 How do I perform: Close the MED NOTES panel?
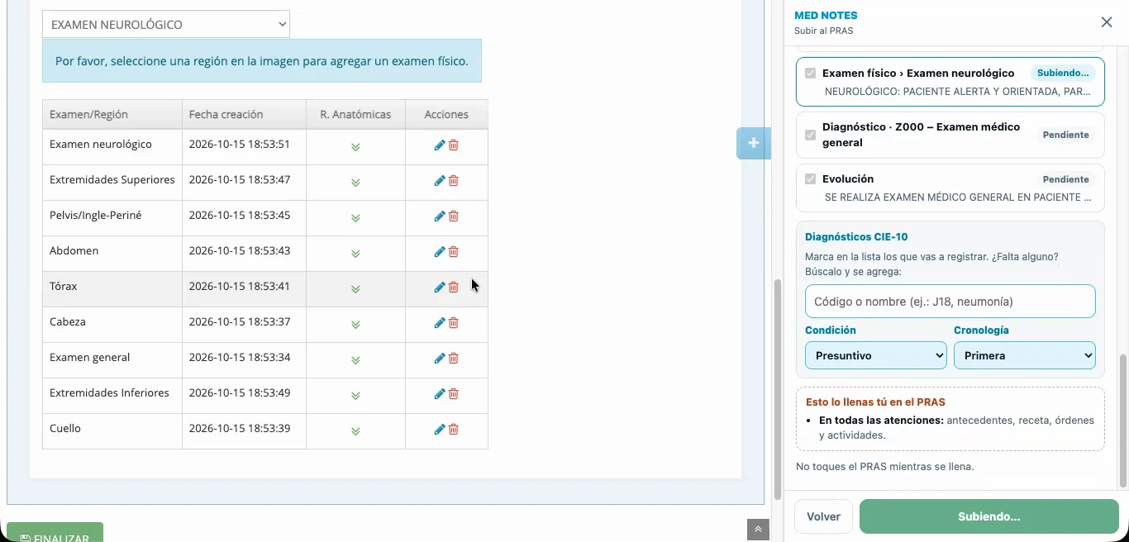[x=1107, y=22]
